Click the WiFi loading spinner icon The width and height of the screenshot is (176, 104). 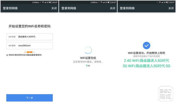tap(88, 50)
